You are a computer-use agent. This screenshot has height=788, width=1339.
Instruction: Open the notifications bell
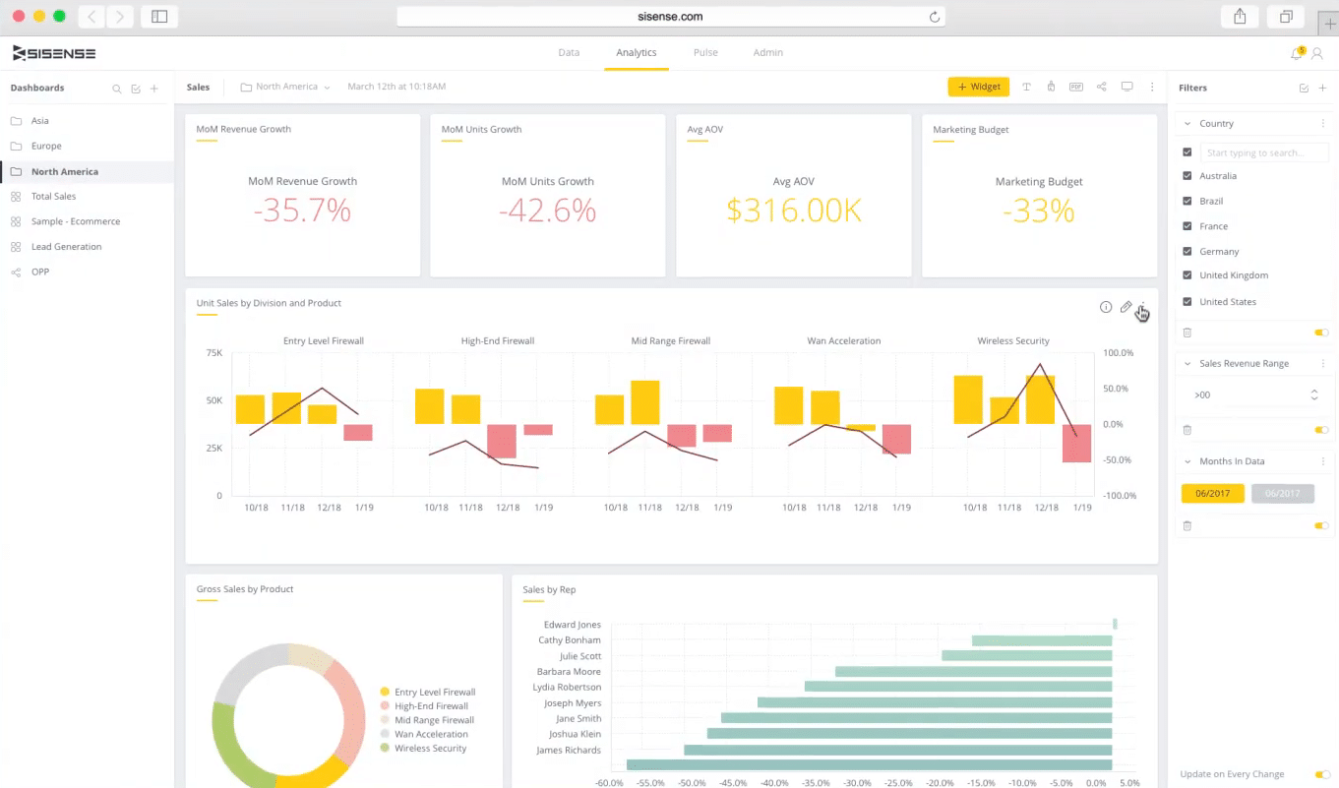pos(1297,53)
